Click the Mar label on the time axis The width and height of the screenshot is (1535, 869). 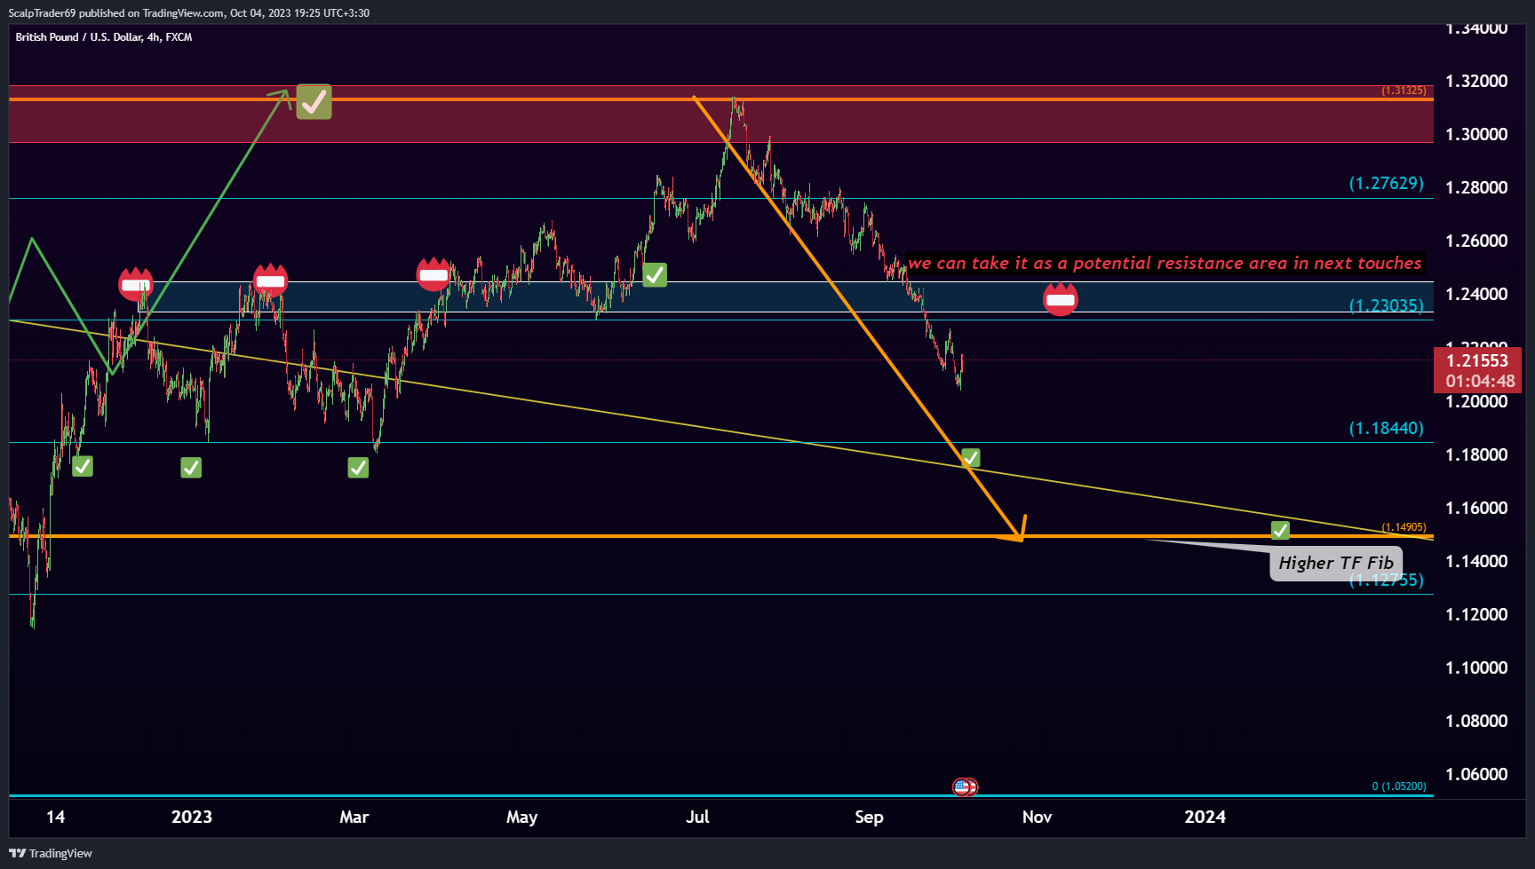354,817
